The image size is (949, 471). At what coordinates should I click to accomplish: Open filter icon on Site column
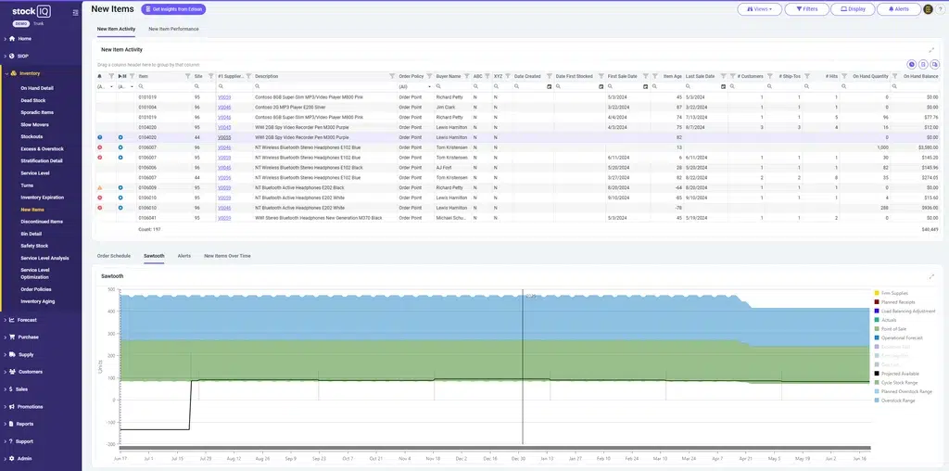210,76
